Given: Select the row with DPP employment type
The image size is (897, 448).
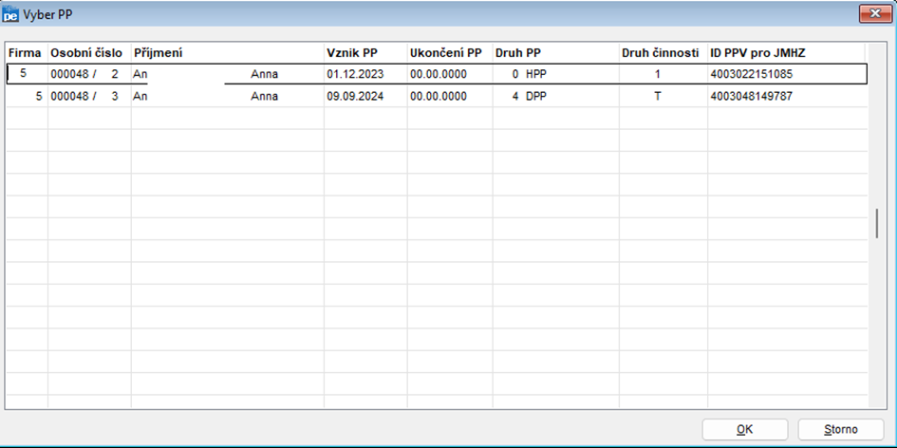Looking at the screenshot, I should click(x=542, y=97).
